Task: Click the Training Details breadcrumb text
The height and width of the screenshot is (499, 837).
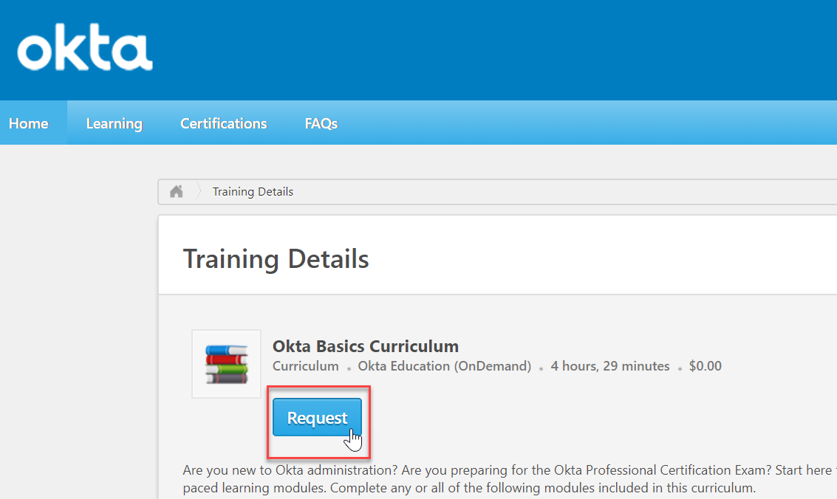Action: click(x=253, y=192)
